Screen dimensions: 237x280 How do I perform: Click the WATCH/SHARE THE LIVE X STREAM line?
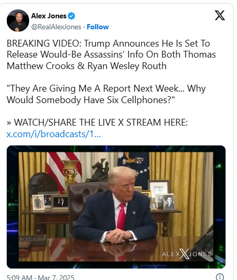[x=97, y=122]
